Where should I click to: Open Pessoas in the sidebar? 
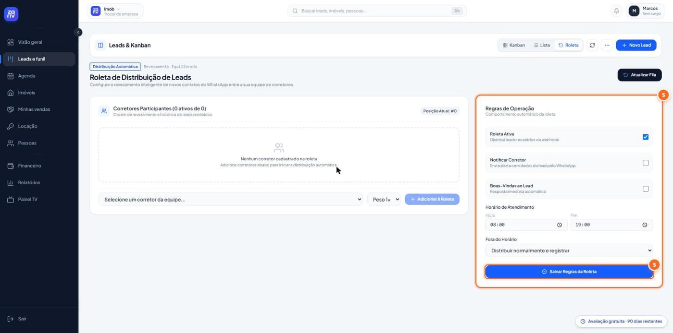click(39, 143)
